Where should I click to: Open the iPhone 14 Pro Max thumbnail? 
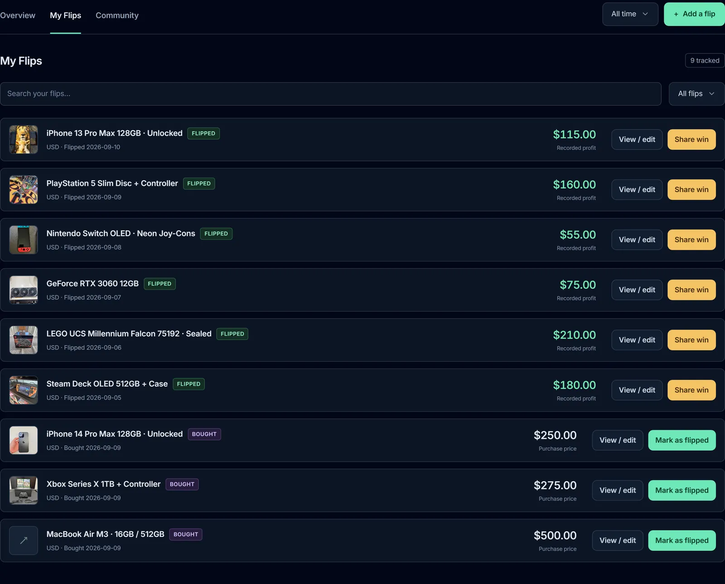pos(24,440)
